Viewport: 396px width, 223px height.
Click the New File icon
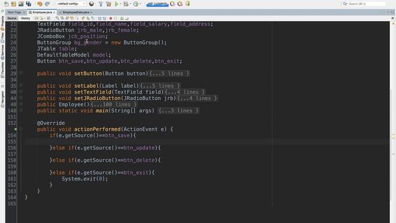pyautogui.click(x=6, y=4)
